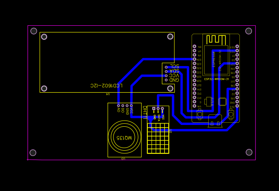Select the DHT11 sensor grid body
This screenshot has width=279, height=191.
158,138
